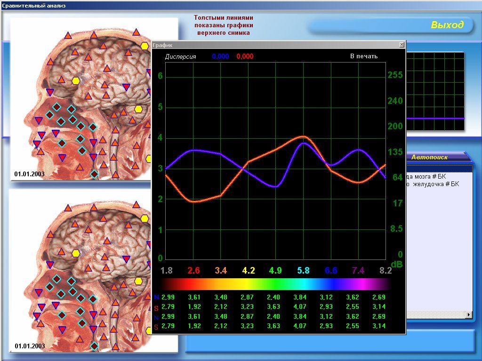Click the topmost orange triangle on upper head image
Viewport: 482px width, 361px height.
point(136,32)
